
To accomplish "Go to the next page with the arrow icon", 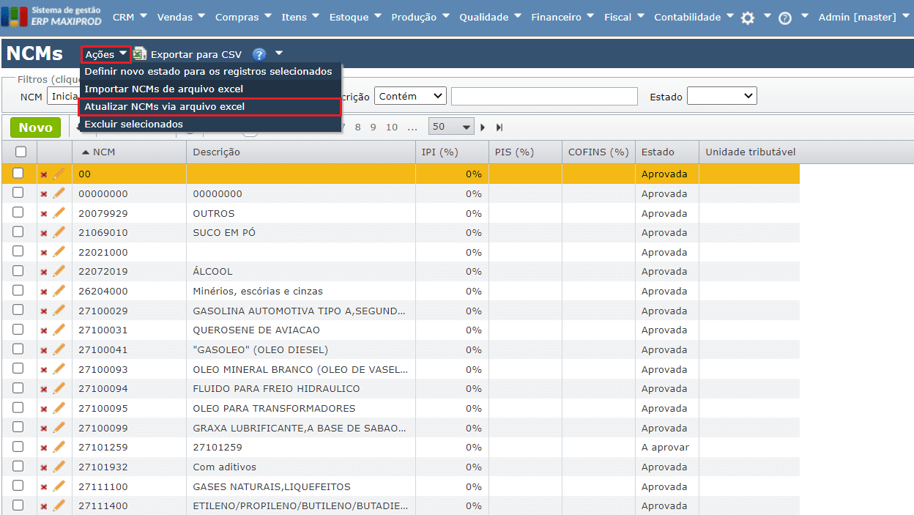I will coord(482,126).
